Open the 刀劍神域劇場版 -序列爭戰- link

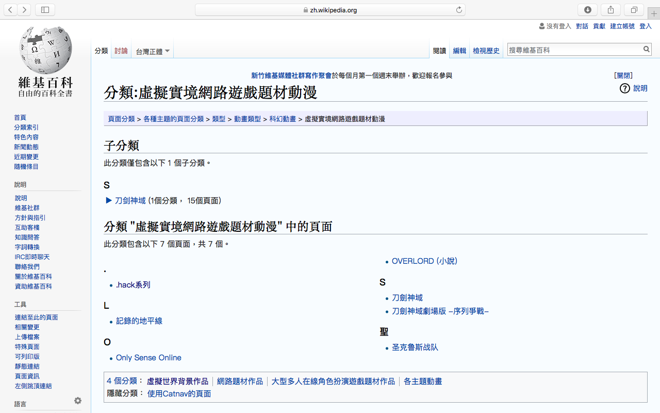tap(440, 311)
